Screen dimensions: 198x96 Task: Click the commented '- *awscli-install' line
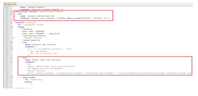pyautogui.click(x=32, y=38)
